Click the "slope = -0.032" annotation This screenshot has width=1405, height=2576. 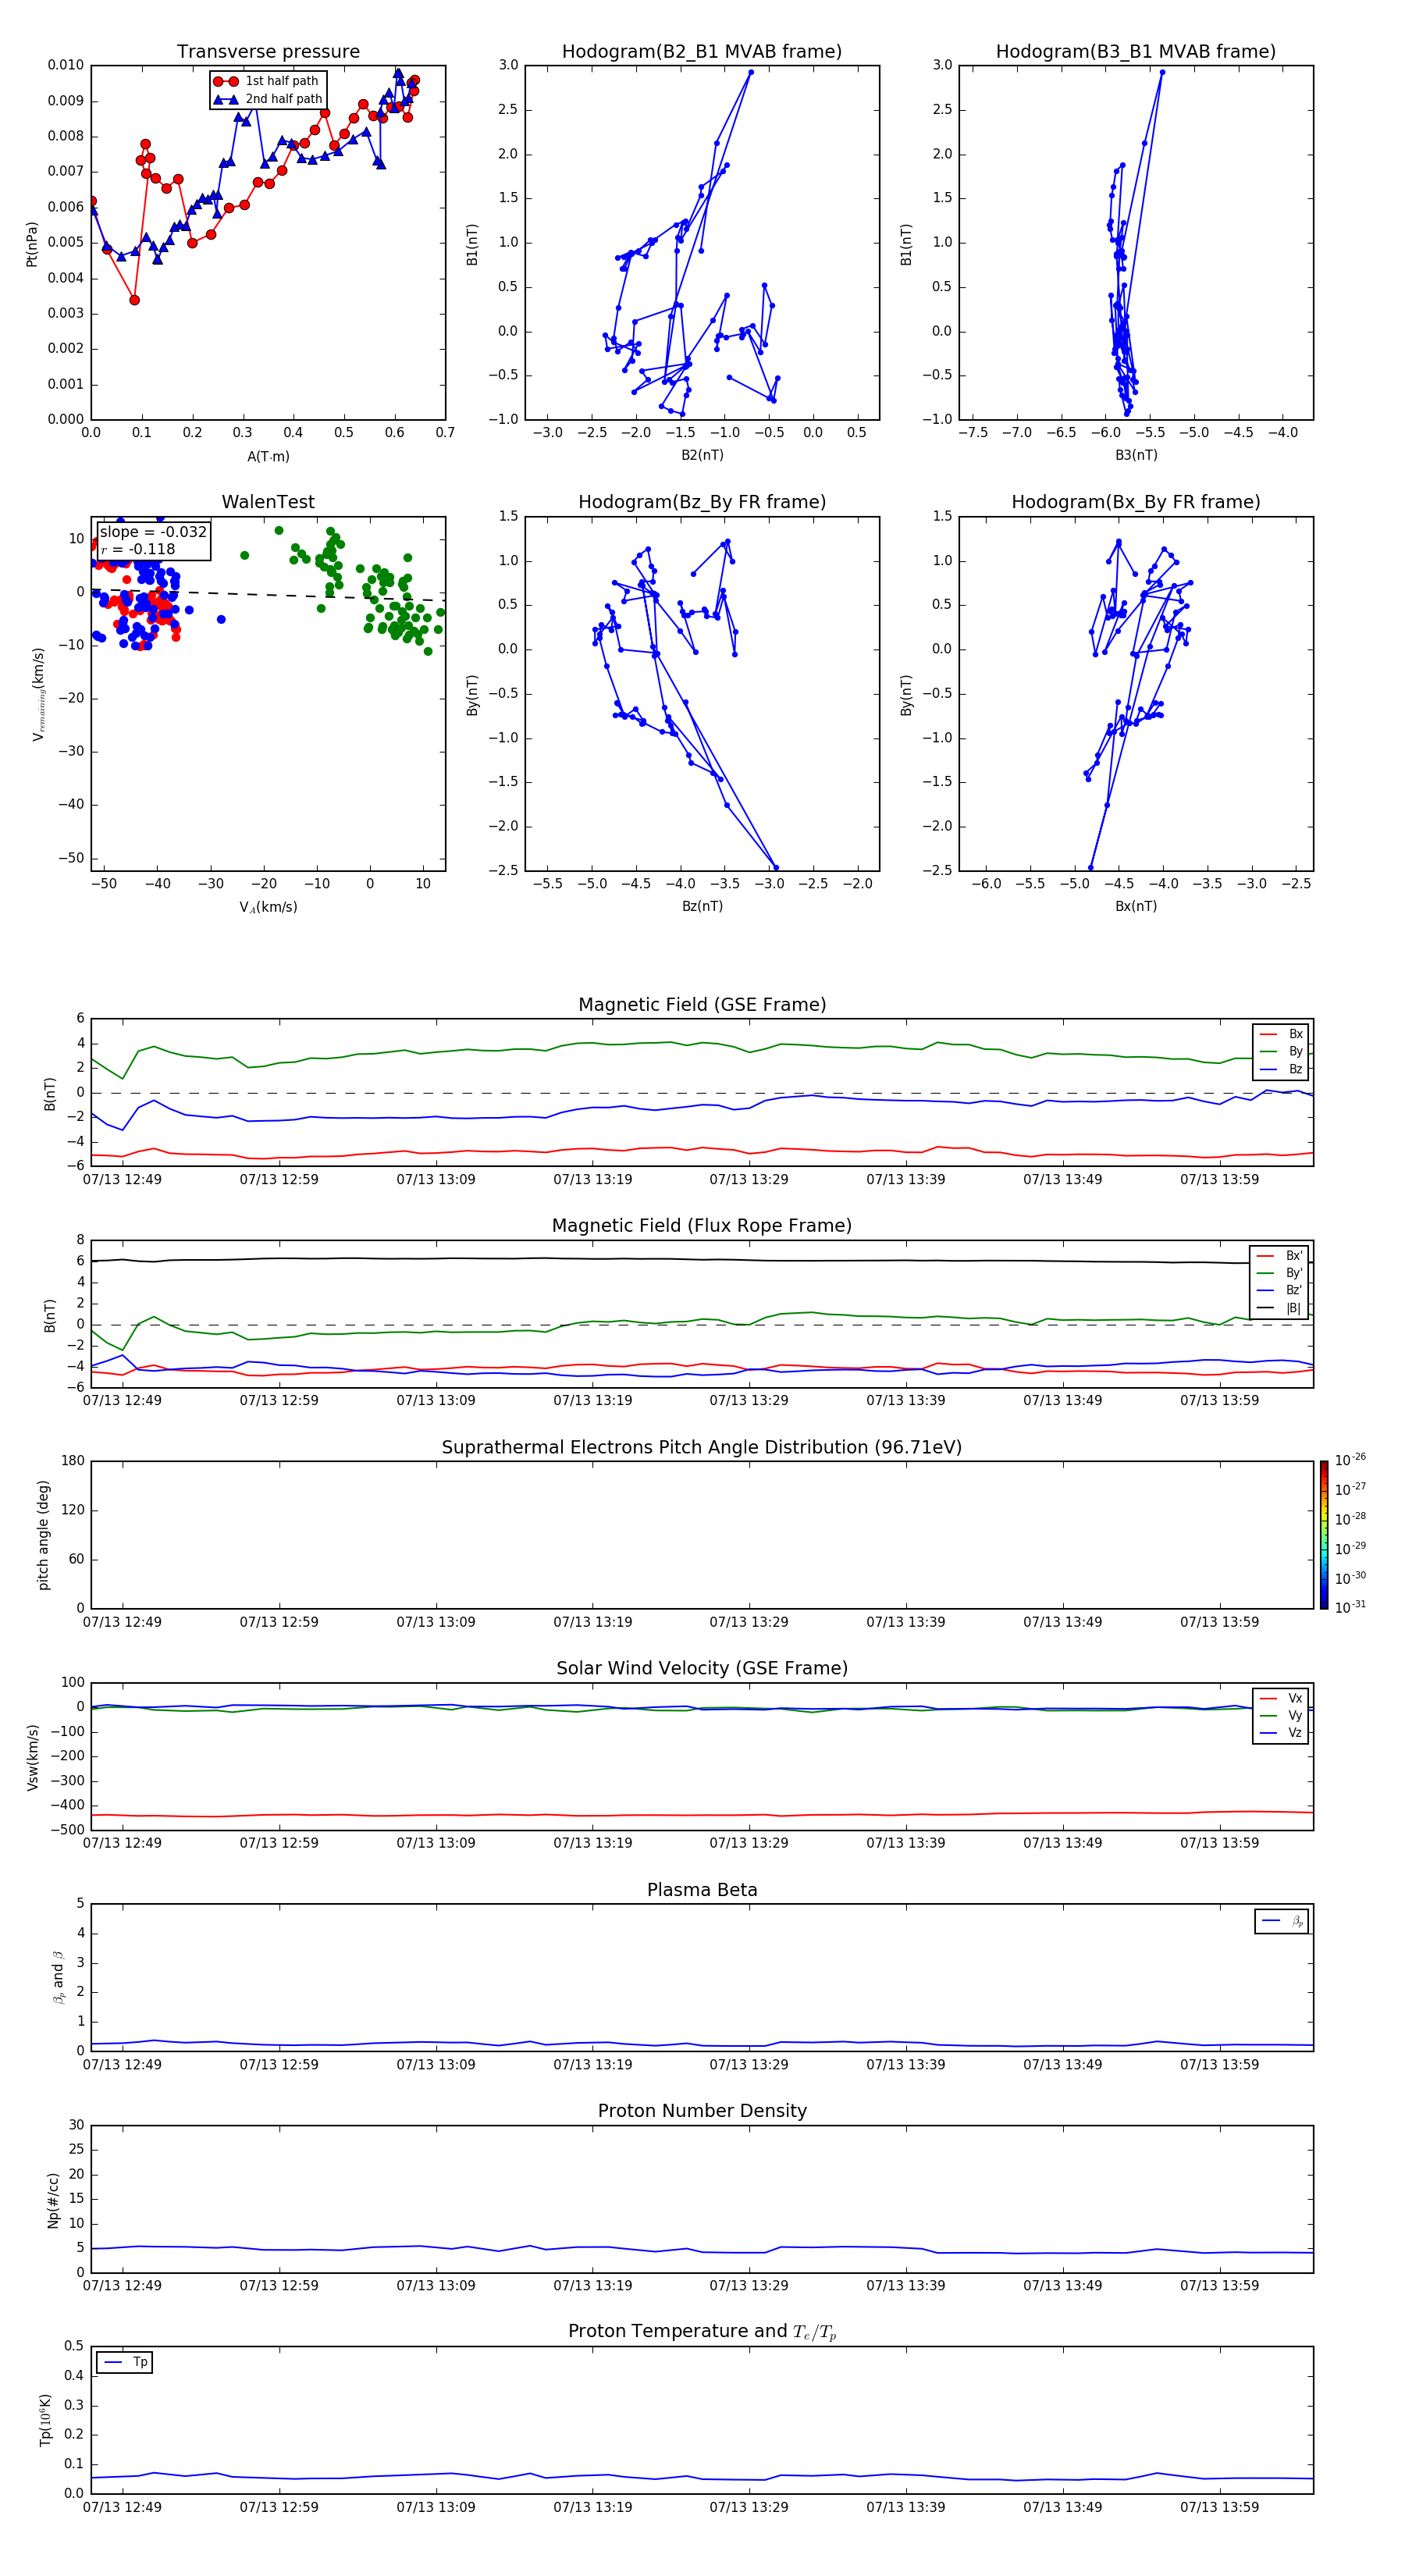pyautogui.click(x=153, y=532)
